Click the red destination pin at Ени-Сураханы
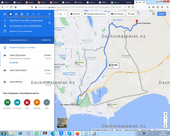This screenshot has width=170, height=136. tap(137, 21)
